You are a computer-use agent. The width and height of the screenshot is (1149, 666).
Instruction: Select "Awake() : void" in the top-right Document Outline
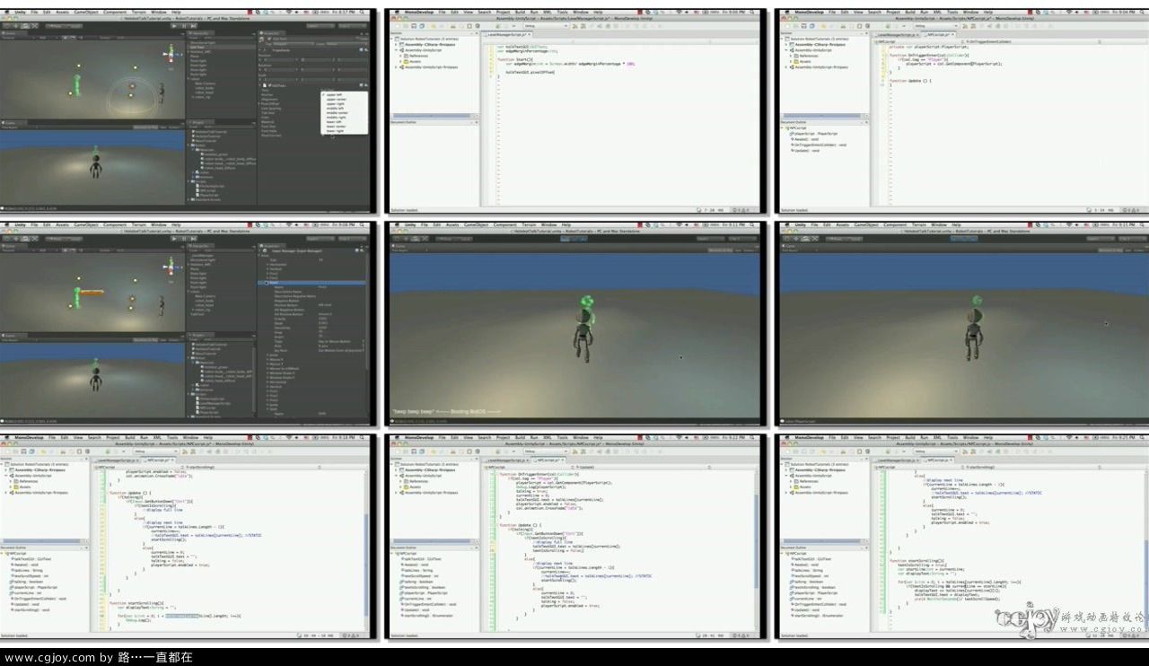[803, 139]
